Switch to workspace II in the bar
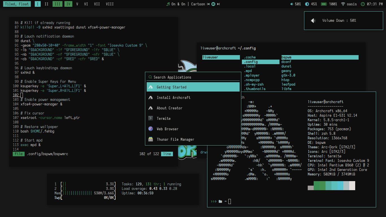Screen dimensions: 386x217 coord(47,4)
